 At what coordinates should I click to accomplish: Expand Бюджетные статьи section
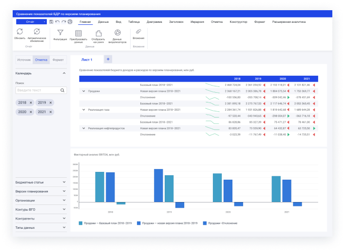[x=64, y=182]
